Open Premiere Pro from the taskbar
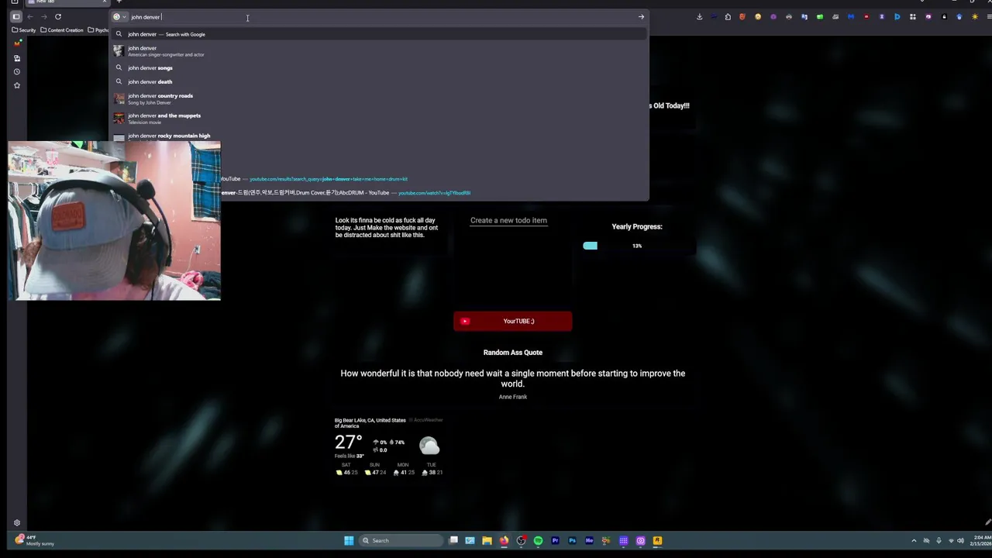The height and width of the screenshot is (558, 992). (555, 541)
